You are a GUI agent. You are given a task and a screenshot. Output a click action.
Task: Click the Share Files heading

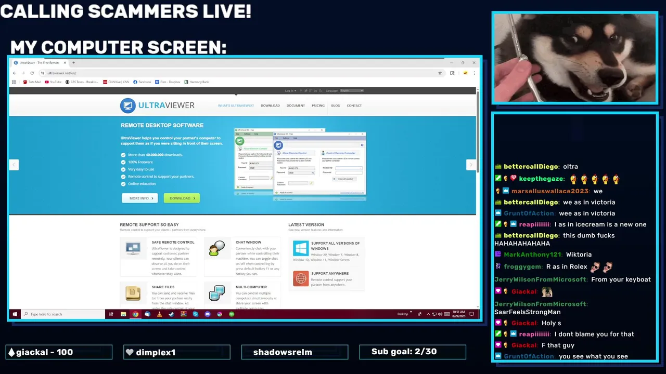click(x=163, y=287)
